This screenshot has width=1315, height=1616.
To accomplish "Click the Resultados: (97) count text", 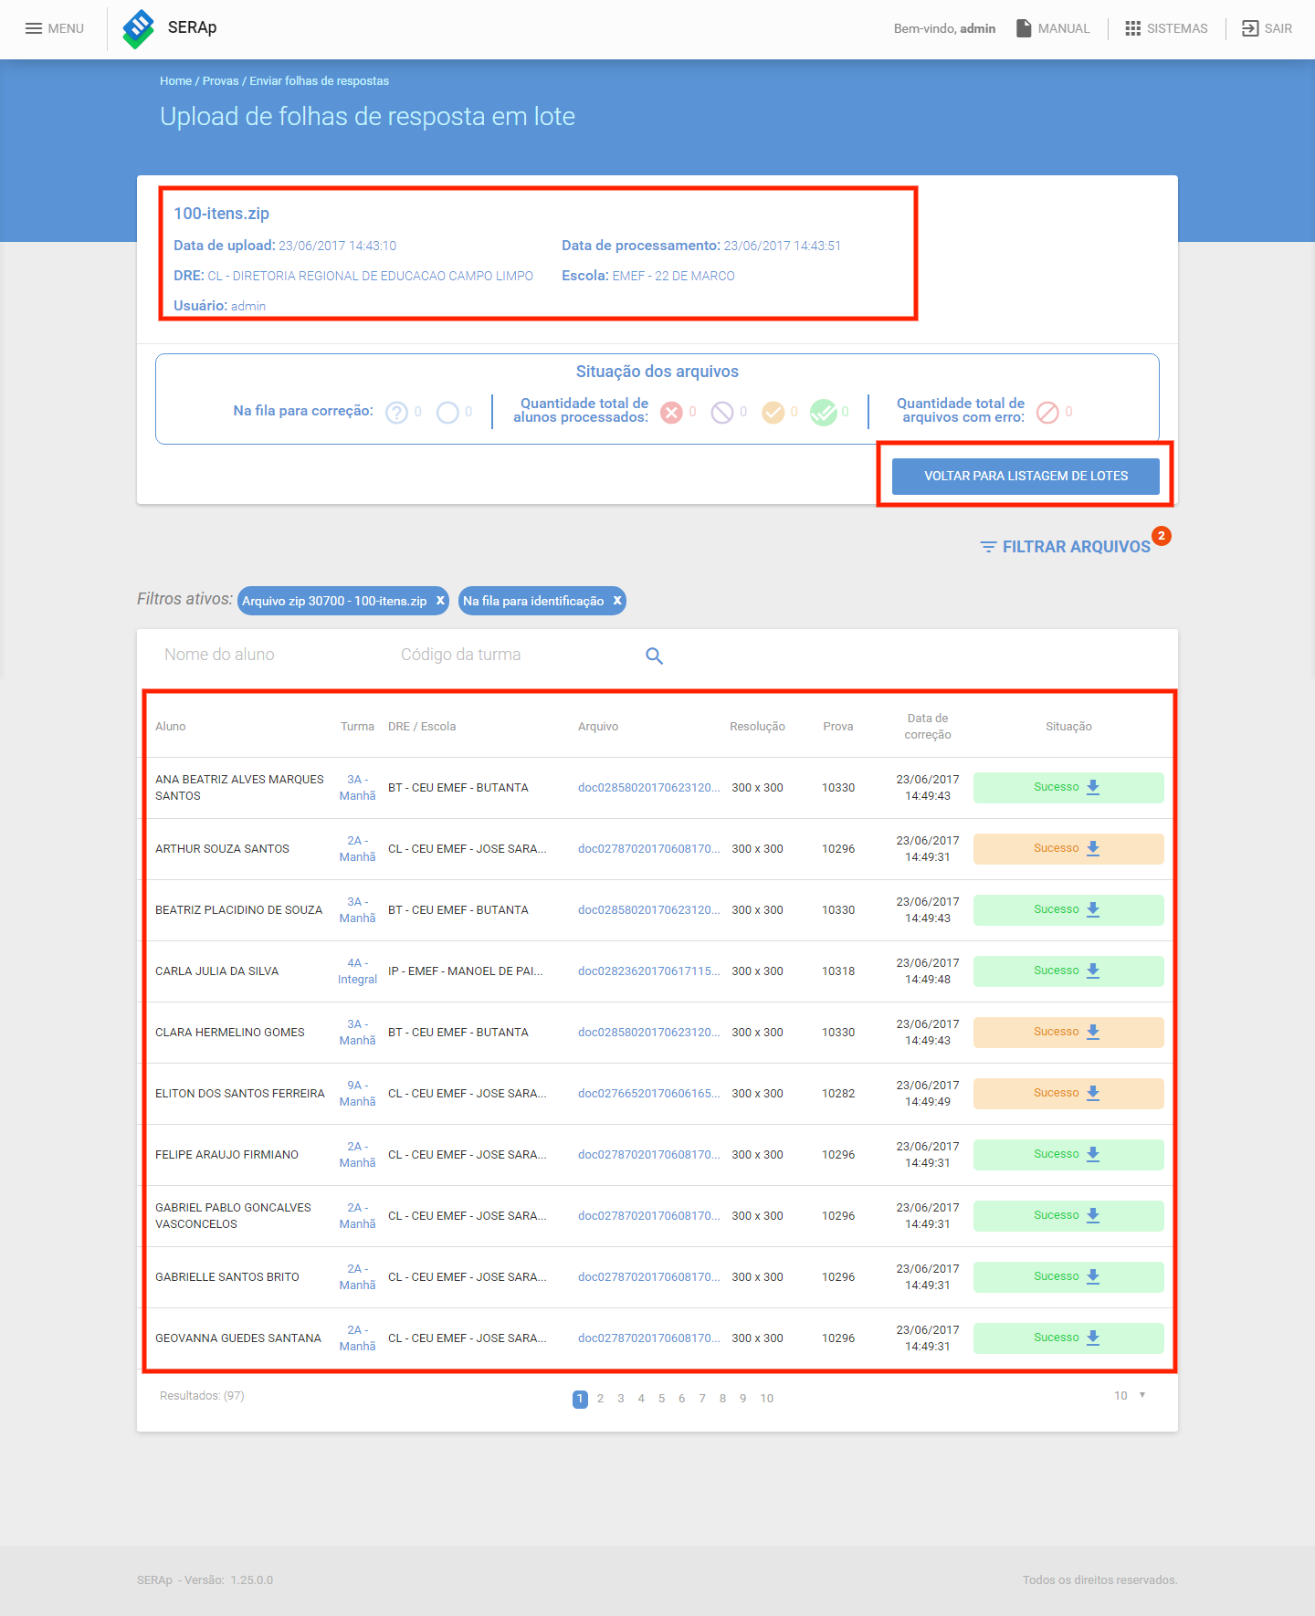I will (202, 1396).
